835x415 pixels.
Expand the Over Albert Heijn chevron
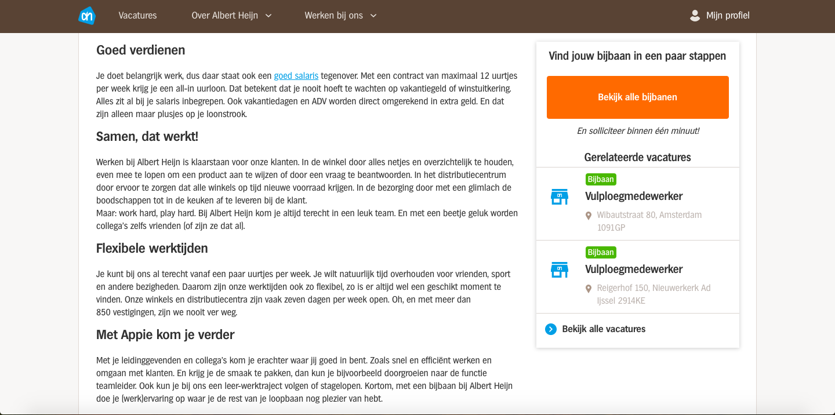click(268, 16)
